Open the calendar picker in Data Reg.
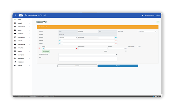 (155, 32)
